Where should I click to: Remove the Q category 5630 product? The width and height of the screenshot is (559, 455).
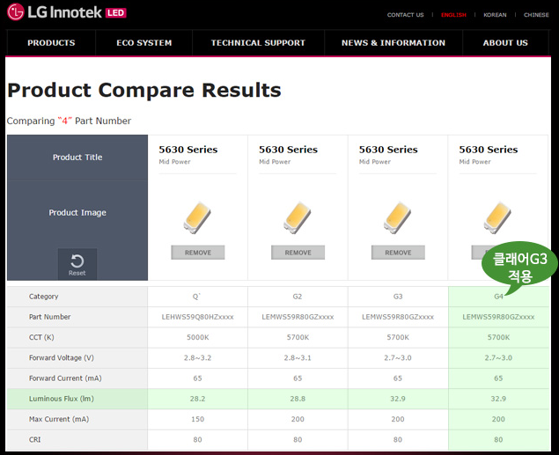click(198, 253)
